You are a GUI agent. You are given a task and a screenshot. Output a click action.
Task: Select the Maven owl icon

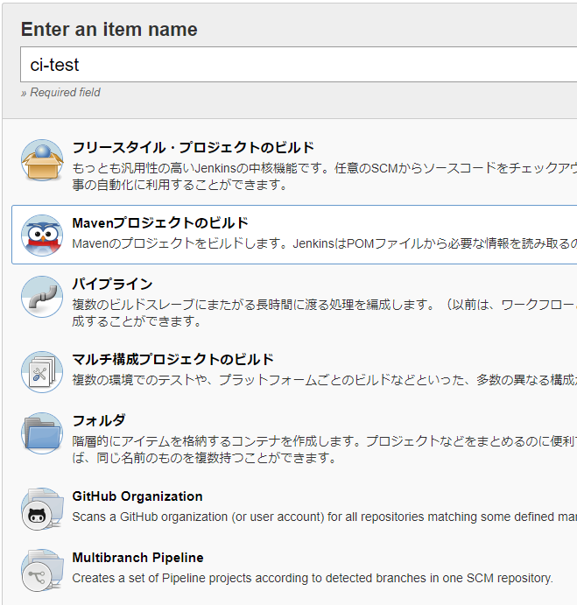42,236
